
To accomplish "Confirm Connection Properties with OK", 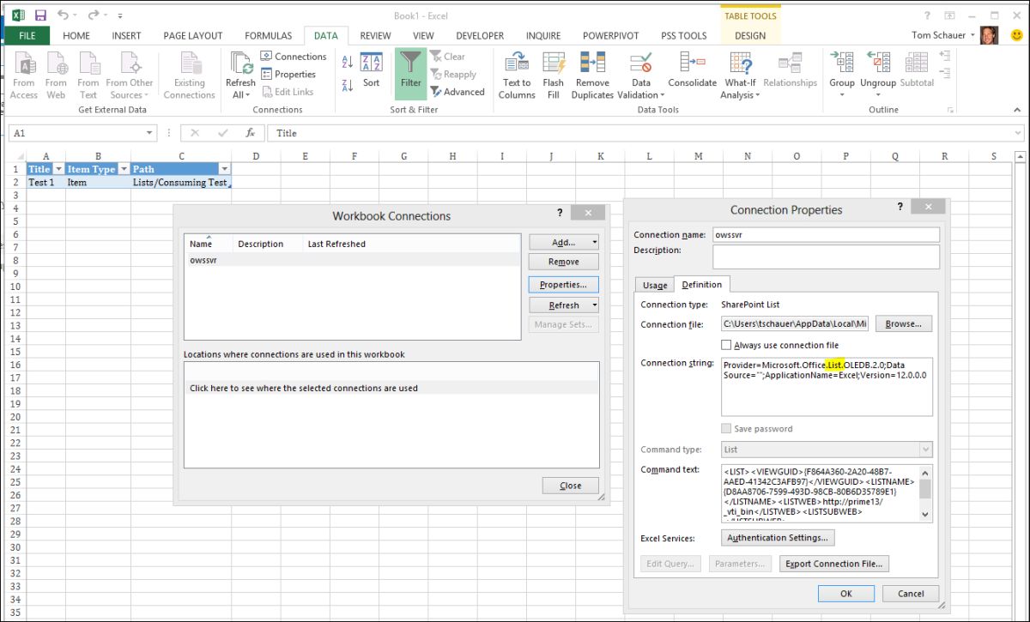I will (845, 594).
